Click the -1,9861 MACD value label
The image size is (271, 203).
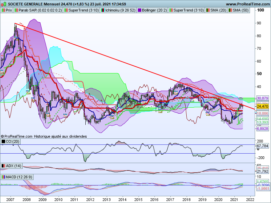(x=263, y=188)
